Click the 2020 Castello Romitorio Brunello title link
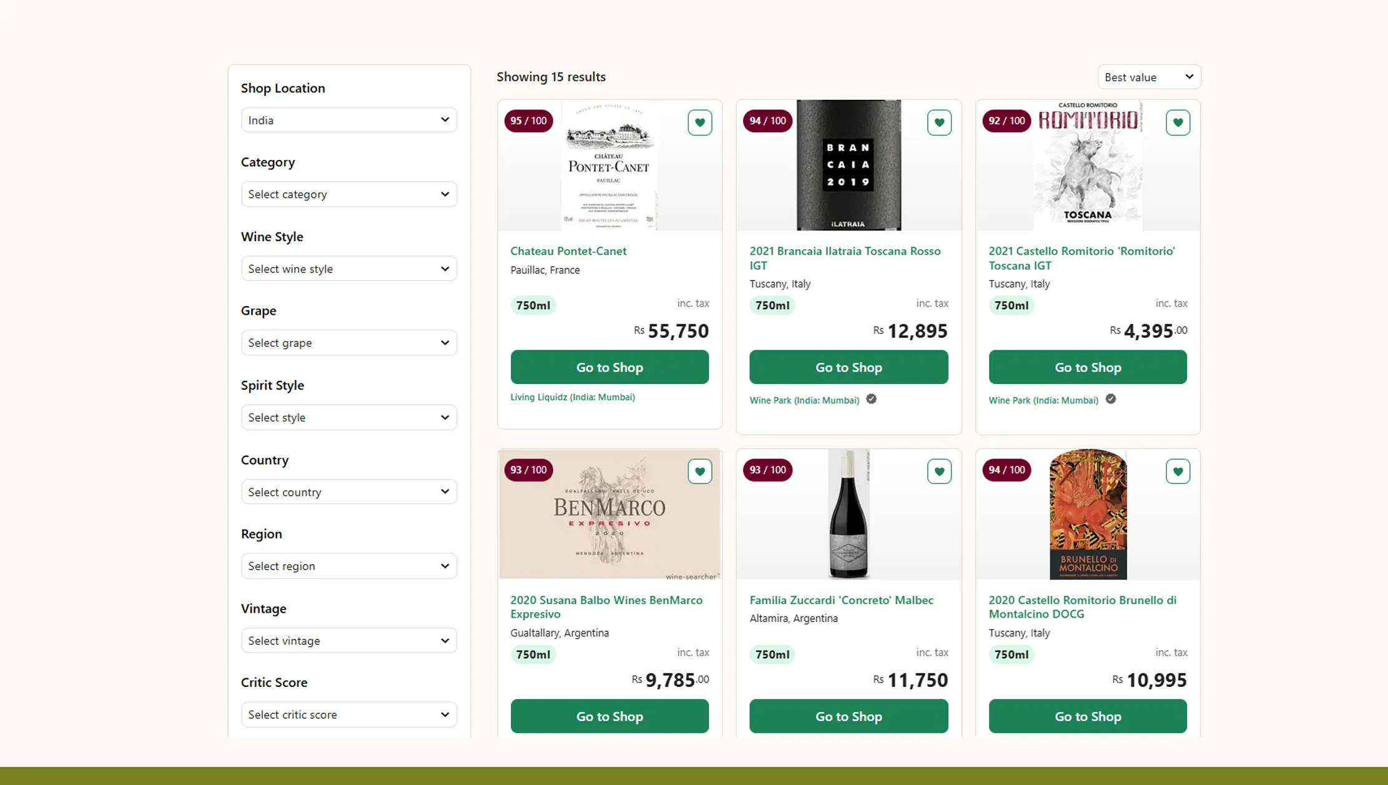The width and height of the screenshot is (1388, 785). point(1082,606)
